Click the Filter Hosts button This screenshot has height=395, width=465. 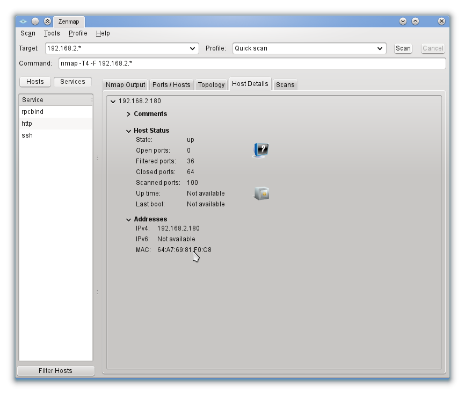[x=56, y=371]
